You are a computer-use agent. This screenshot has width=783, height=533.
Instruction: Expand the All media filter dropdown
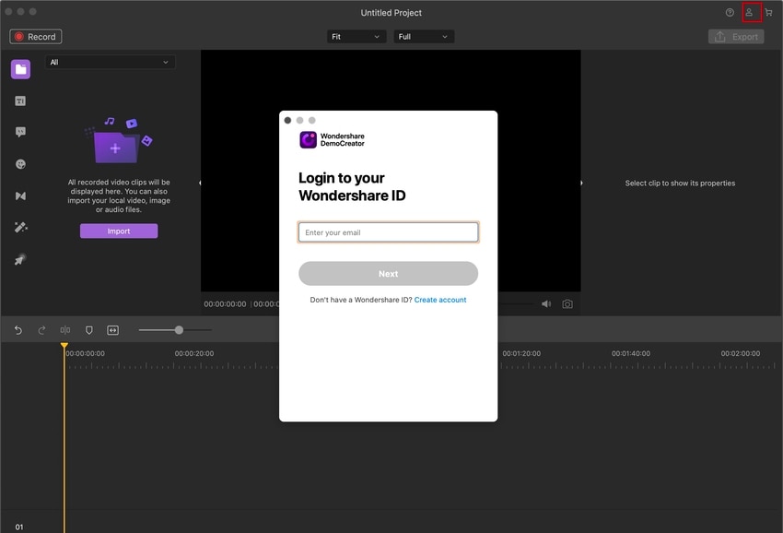click(110, 62)
